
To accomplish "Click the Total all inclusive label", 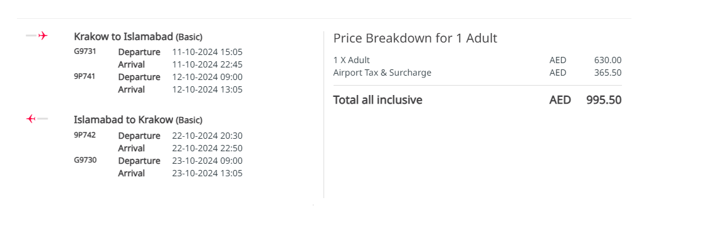I will click(377, 100).
